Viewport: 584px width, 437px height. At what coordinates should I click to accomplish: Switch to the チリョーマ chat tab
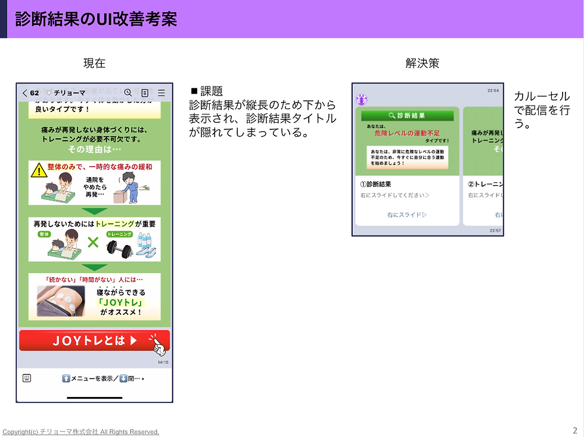pyautogui.click(x=70, y=92)
